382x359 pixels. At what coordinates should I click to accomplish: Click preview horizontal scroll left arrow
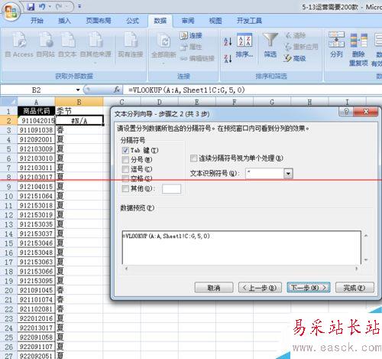(x=126, y=269)
